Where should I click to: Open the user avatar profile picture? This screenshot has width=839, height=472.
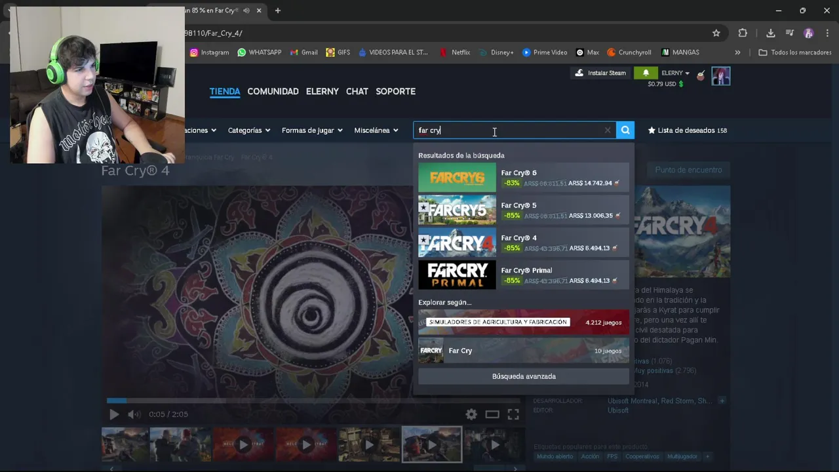coord(721,76)
